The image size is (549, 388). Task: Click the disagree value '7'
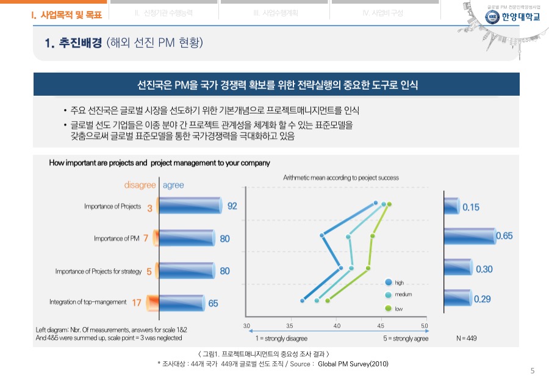pyautogui.click(x=146, y=239)
